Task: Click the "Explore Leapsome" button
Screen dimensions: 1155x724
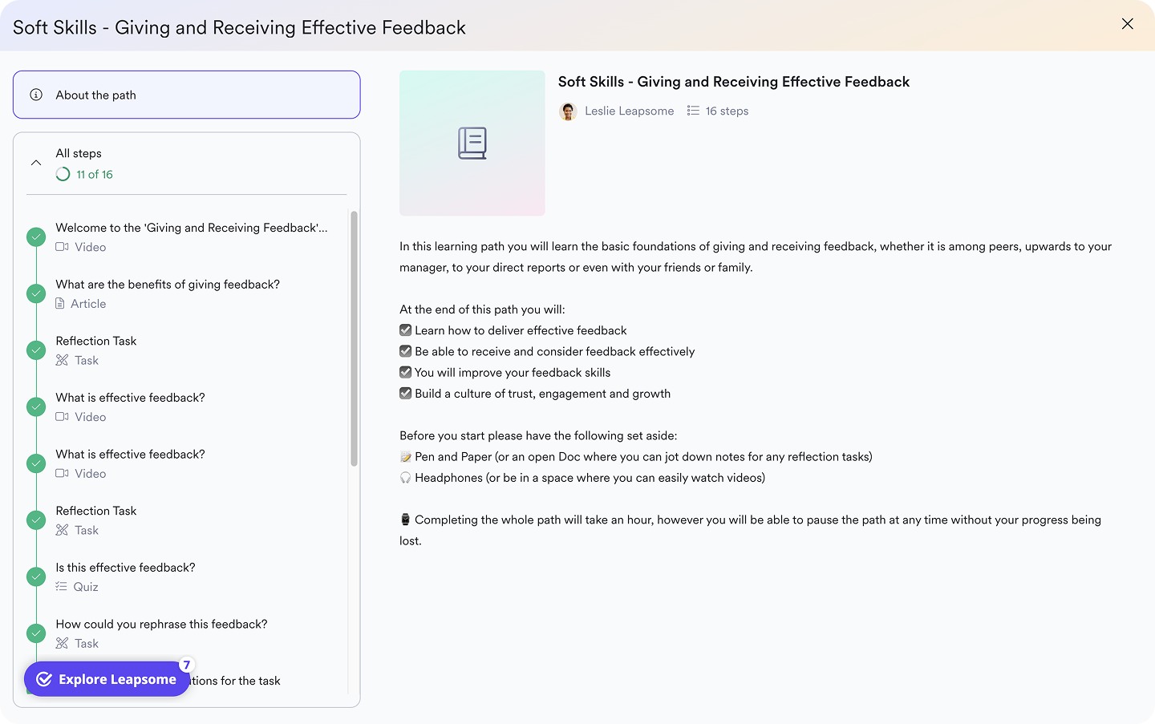Action: pos(107,678)
